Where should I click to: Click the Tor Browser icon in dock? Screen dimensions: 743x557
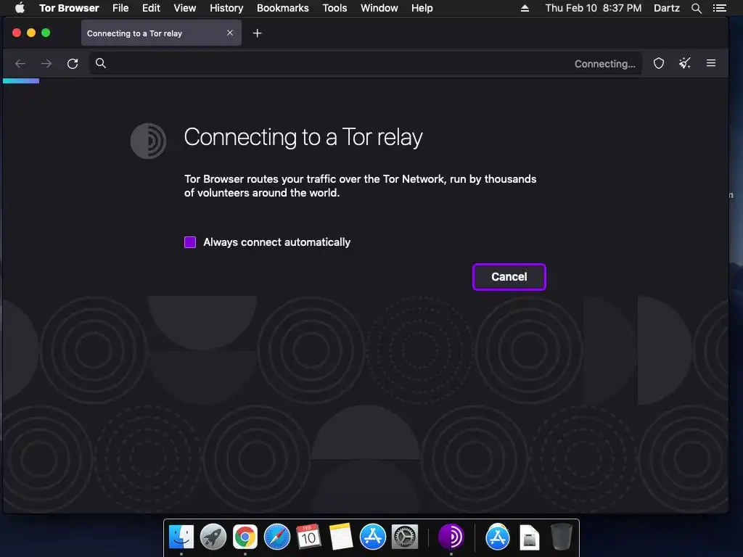point(451,537)
